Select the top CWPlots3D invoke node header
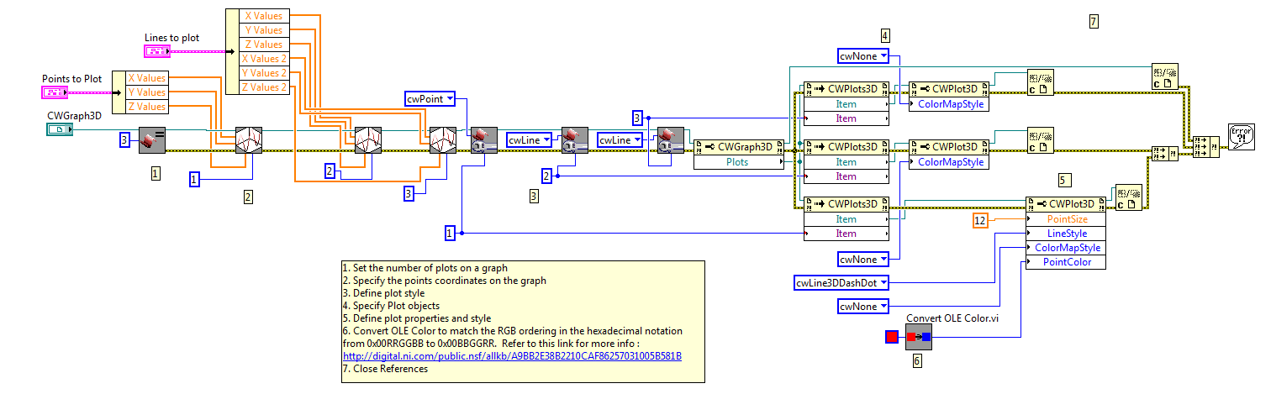This screenshot has width=1271, height=394. coord(846,89)
